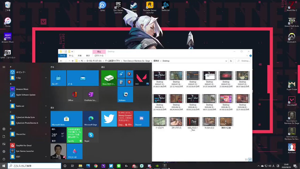Viewport: 300px width, 169px height.
Task: Select Amazon Music desktop icon
Action: 8,38
